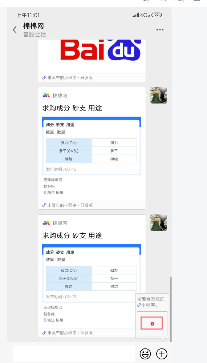Click the message text input field
This screenshot has width=207, height=363.
(x=74, y=354)
